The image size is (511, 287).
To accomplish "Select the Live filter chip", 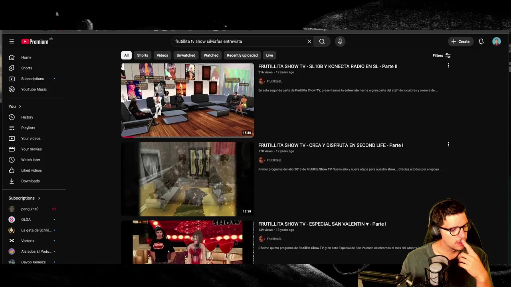I will click(x=269, y=55).
